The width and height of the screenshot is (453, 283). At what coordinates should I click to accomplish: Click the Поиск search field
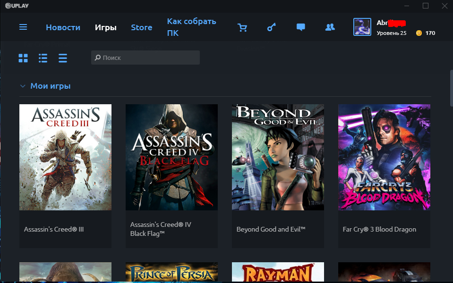click(x=145, y=58)
